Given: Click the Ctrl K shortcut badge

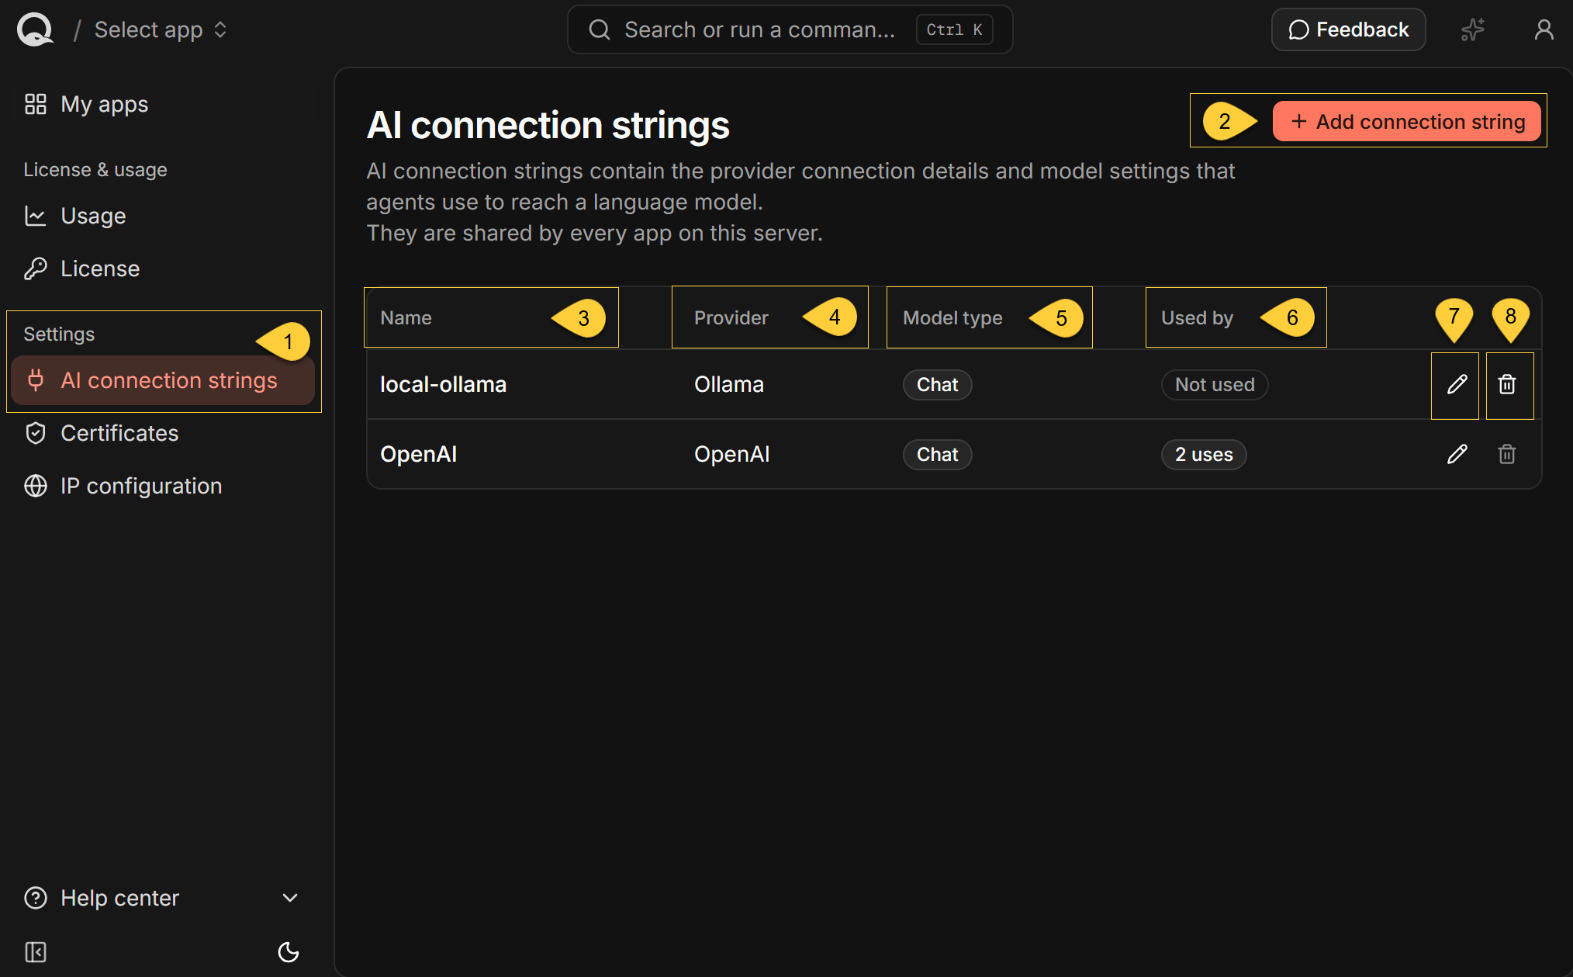Looking at the screenshot, I should (954, 29).
